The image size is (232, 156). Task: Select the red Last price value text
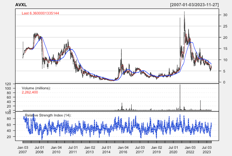tap(45, 13)
